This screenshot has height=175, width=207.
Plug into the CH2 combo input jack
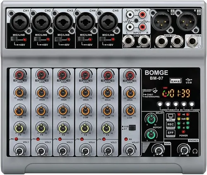coord(42,22)
